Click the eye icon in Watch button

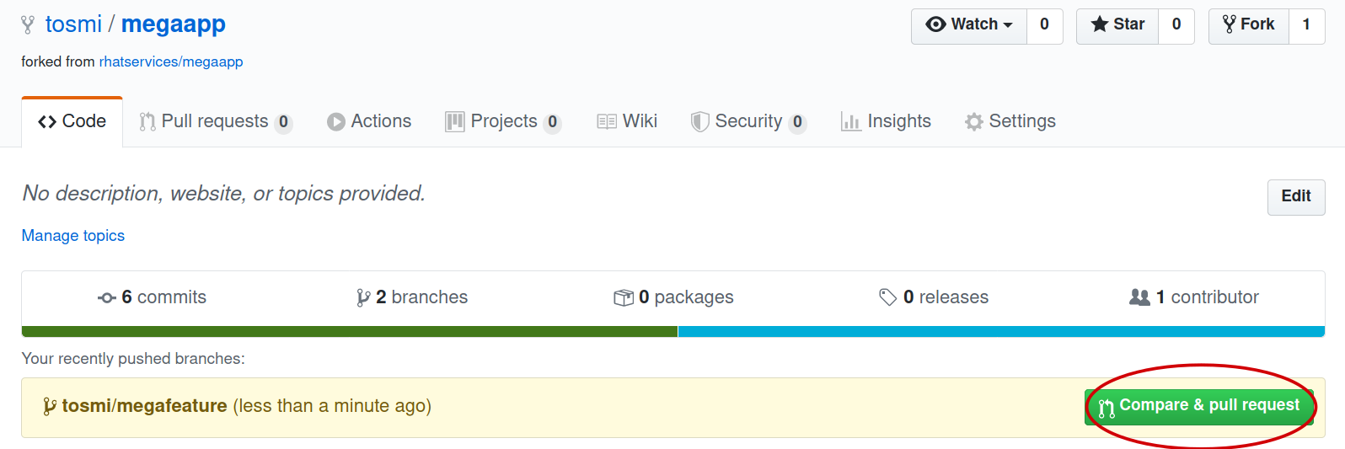tap(935, 24)
